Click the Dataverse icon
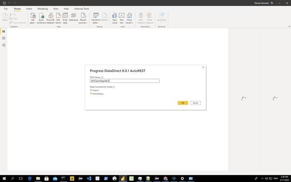291x182 pixels. (73, 17)
